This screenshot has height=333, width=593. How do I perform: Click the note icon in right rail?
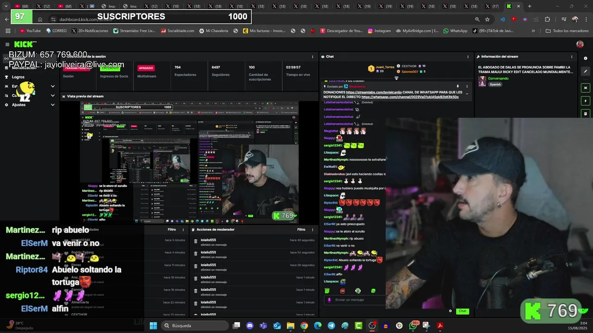click(x=586, y=113)
